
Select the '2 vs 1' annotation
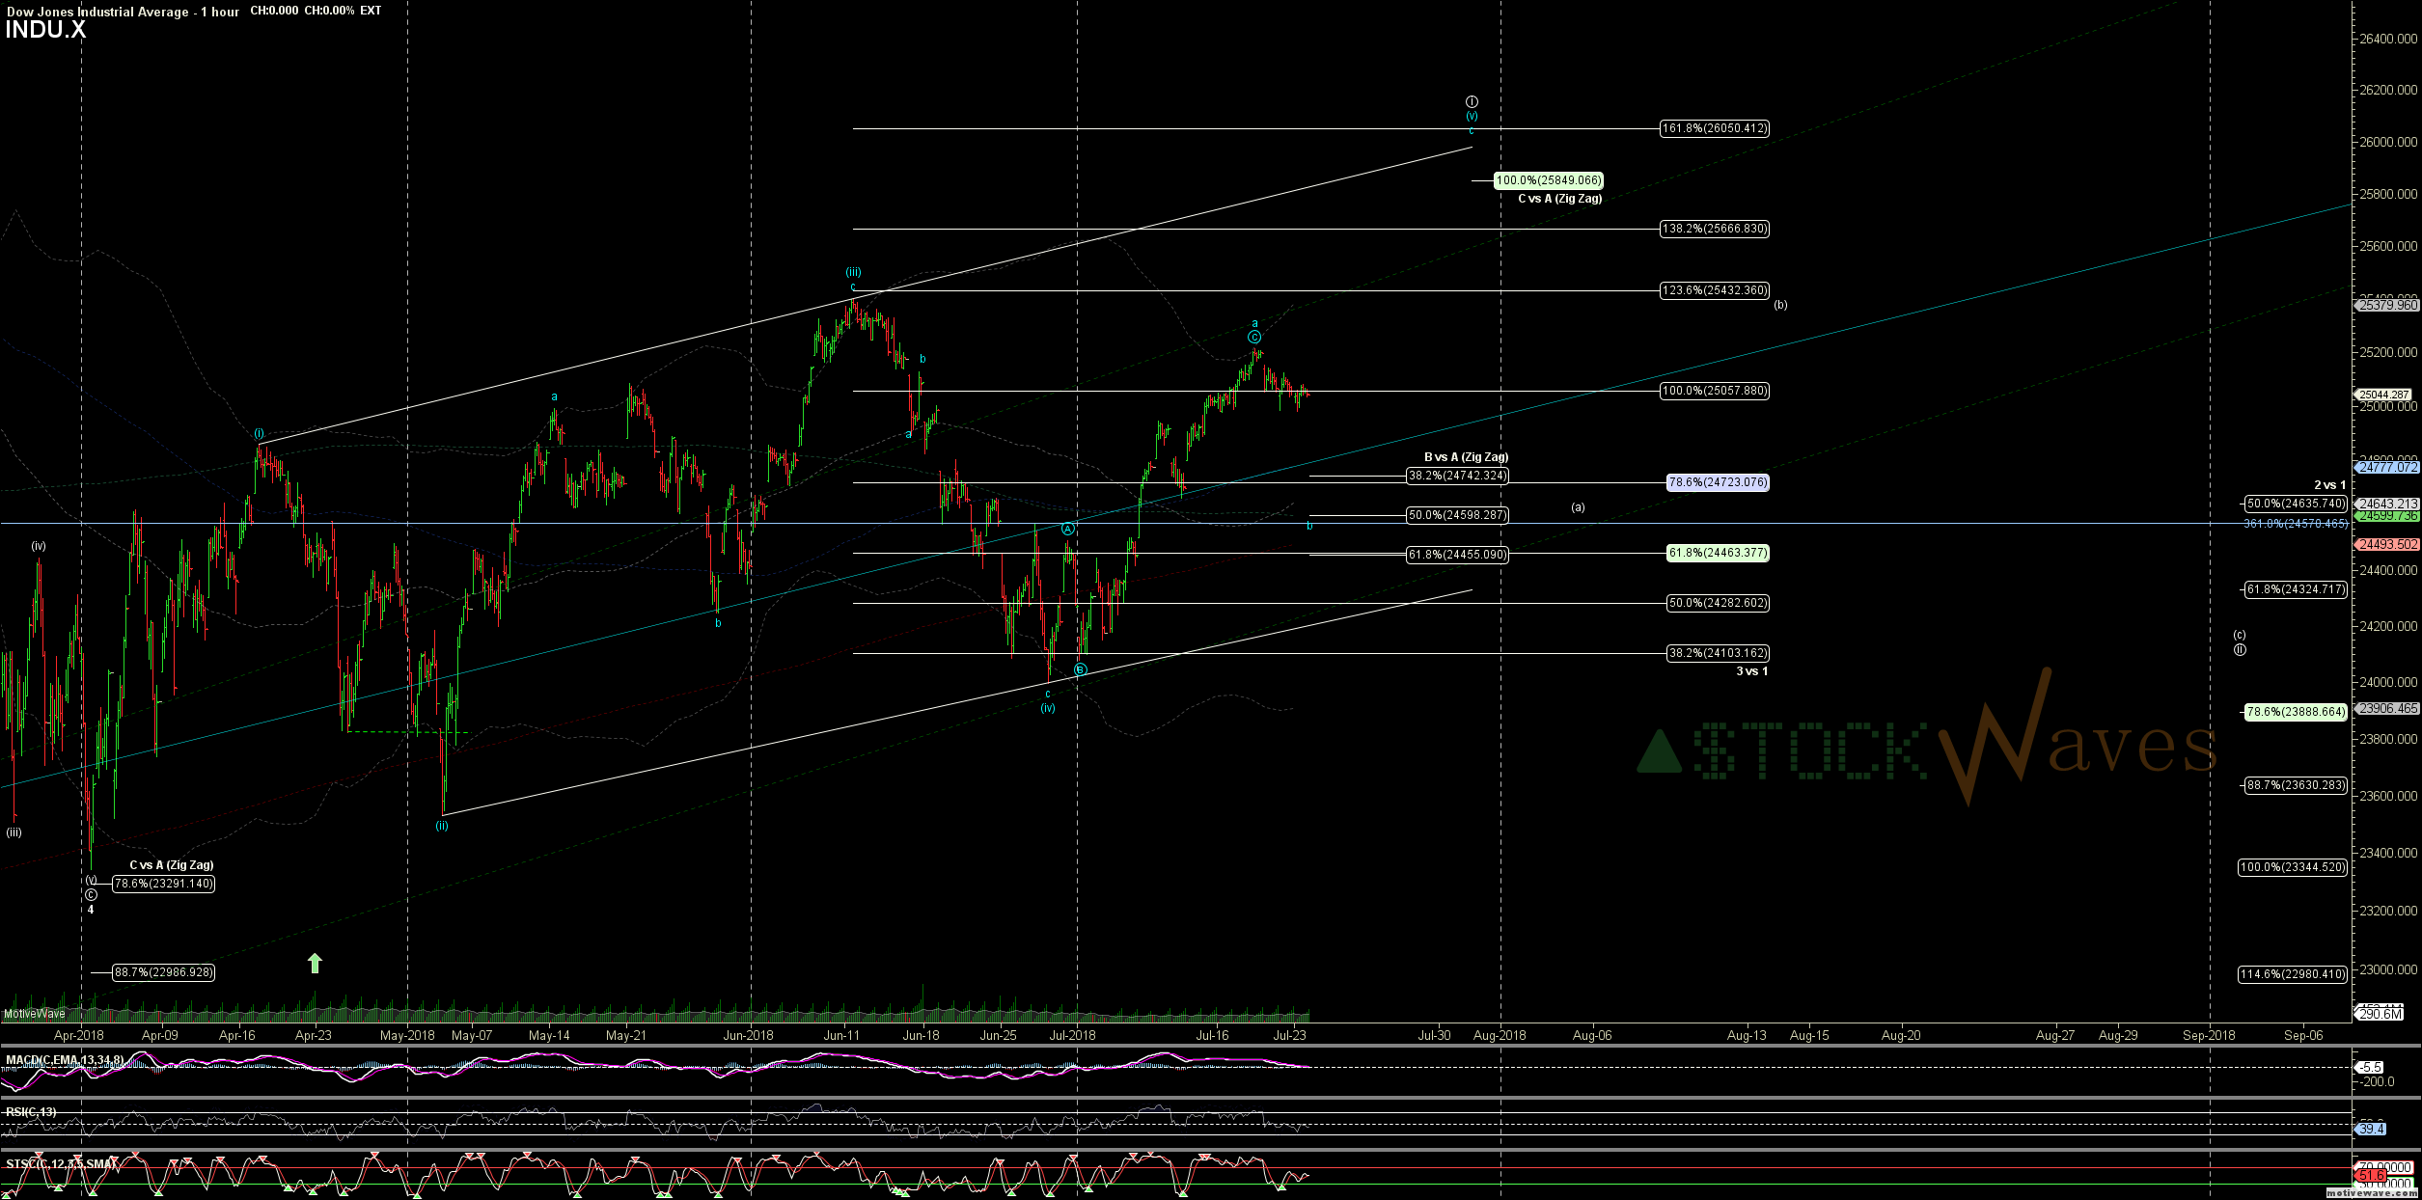2329,485
